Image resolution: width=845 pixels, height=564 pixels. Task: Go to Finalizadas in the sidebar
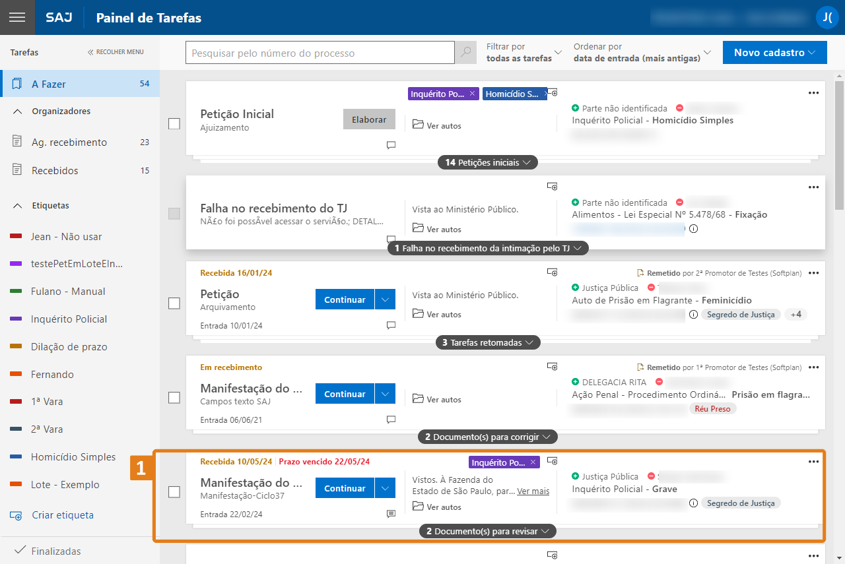(56, 551)
